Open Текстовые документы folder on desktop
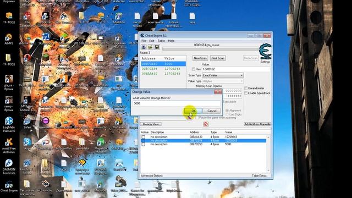Image resolution: width=352 pixels, height=198 pixels. point(27,188)
